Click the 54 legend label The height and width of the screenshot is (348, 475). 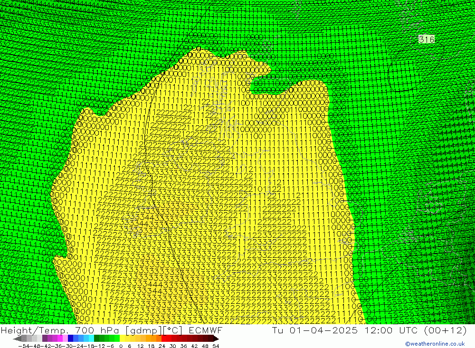(216, 346)
